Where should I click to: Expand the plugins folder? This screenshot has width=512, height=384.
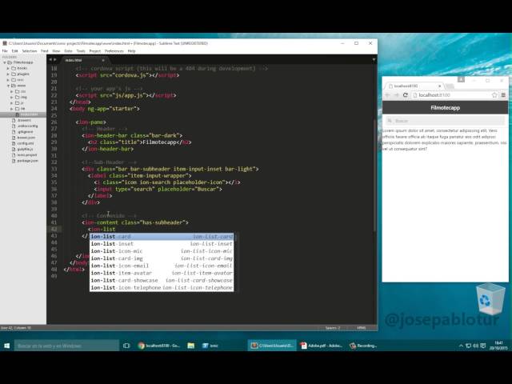click(8, 74)
